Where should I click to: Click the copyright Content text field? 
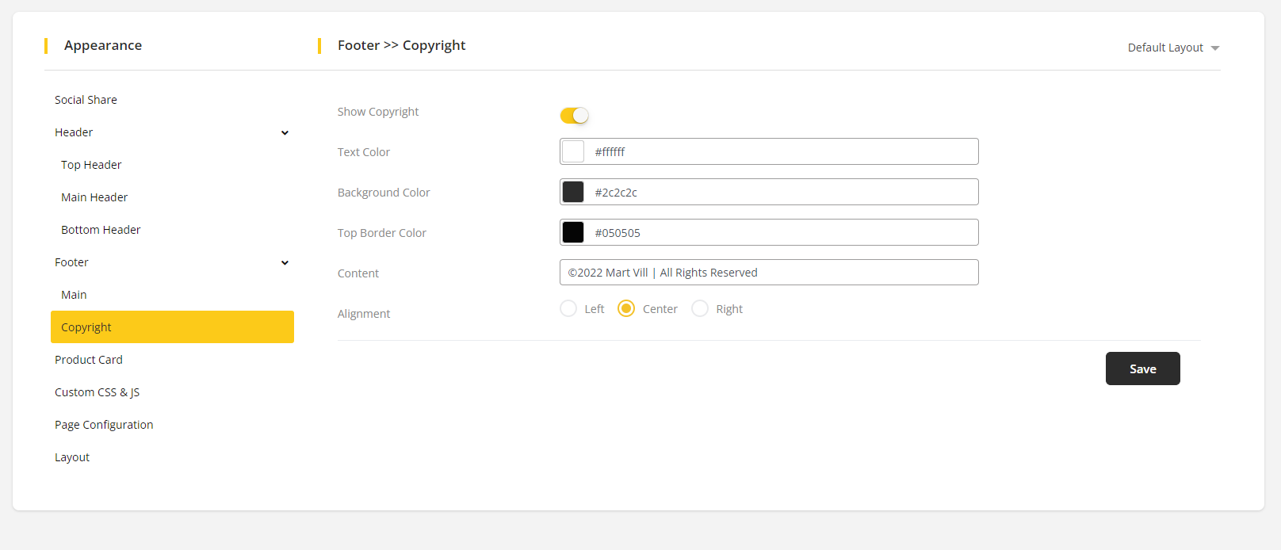pyautogui.click(x=769, y=273)
